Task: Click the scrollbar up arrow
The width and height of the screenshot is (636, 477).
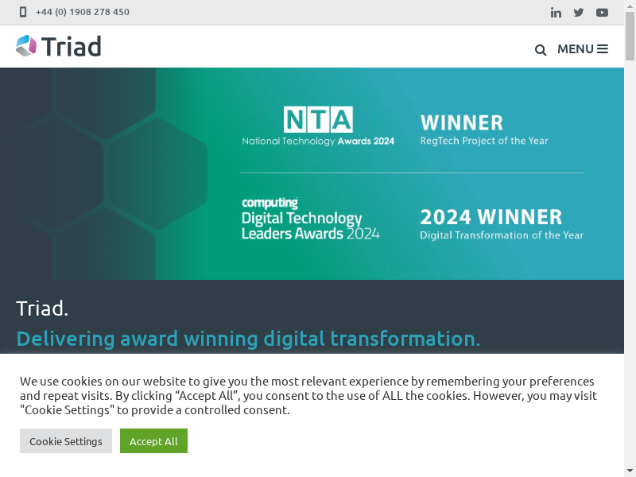Action: 630,6
